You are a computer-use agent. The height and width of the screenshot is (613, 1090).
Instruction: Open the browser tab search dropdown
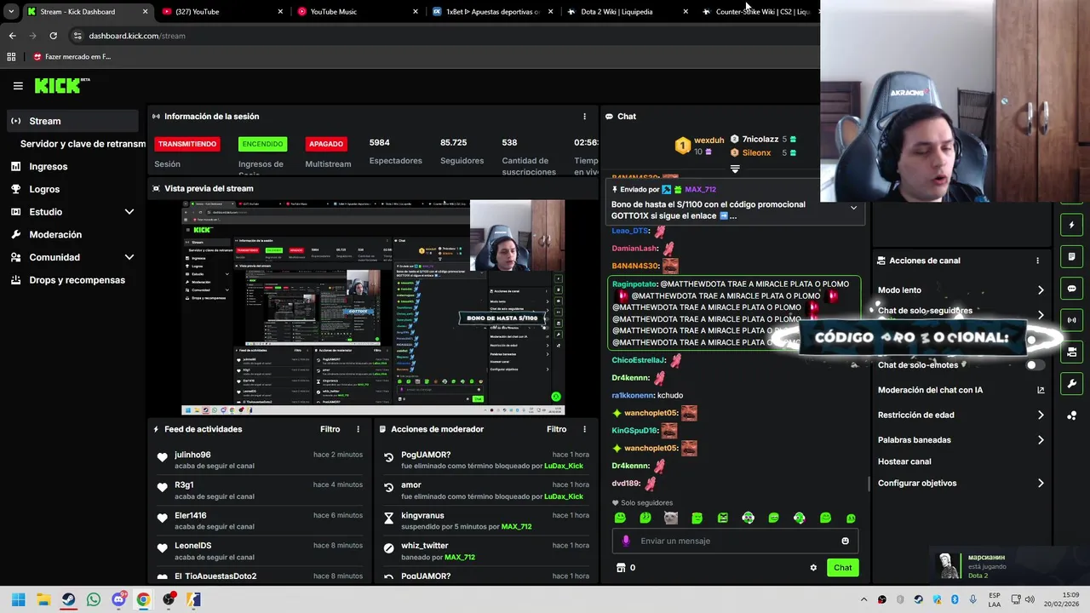coord(10,12)
